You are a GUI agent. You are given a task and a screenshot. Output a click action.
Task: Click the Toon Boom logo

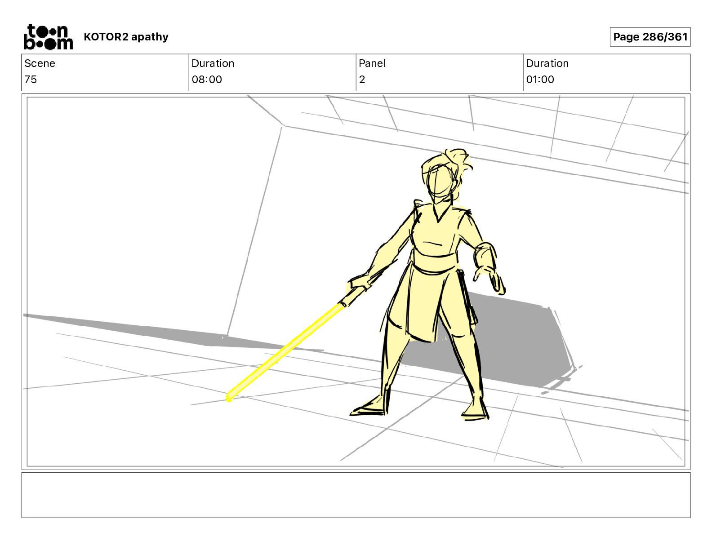coord(48,37)
